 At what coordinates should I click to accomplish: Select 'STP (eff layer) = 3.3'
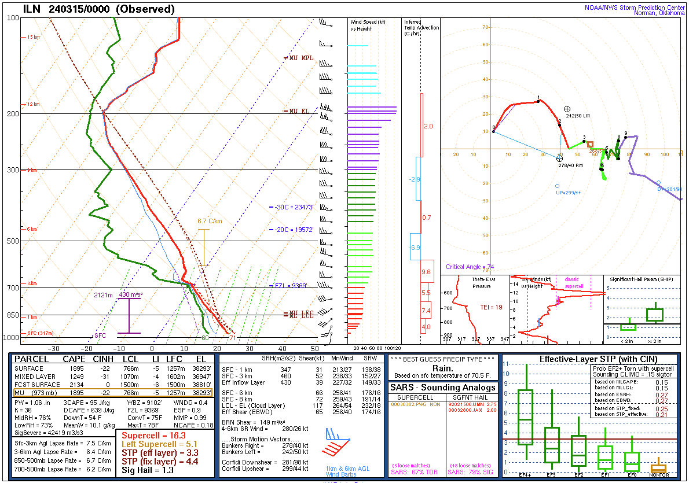point(160,453)
